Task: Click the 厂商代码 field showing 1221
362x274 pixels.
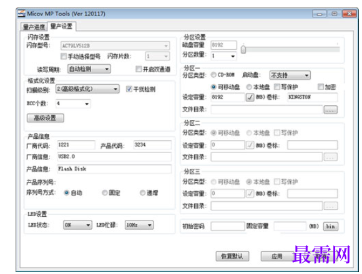Action: (76, 145)
